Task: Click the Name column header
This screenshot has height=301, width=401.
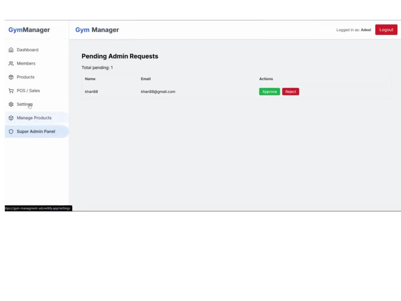Action: (90, 79)
